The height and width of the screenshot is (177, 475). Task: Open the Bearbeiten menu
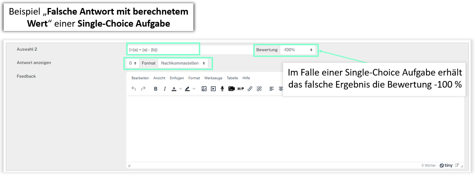140,78
